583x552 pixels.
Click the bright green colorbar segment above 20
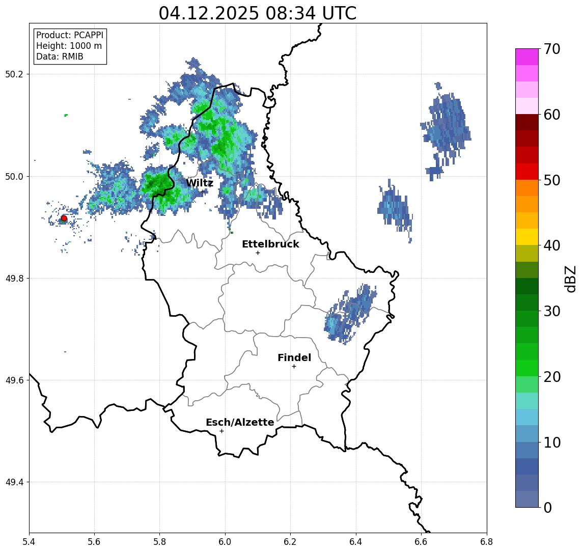[x=527, y=368]
